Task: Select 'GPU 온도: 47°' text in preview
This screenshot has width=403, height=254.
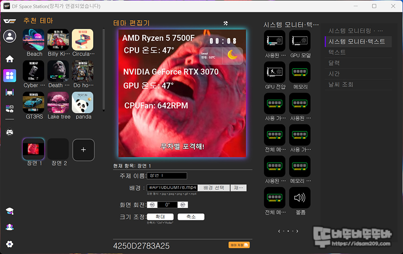Action: [x=148, y=86]
